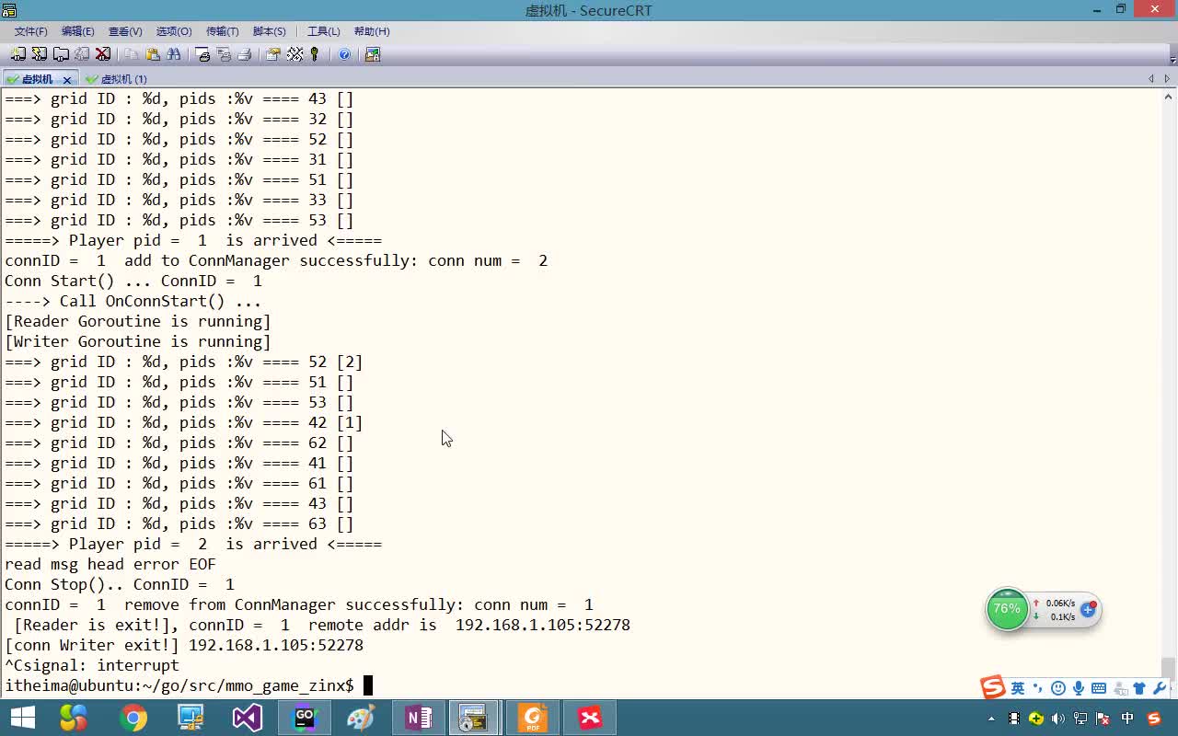Click the network tray icon
Viewport: 1178px width, 736px height.
[x=1080, y=719]
